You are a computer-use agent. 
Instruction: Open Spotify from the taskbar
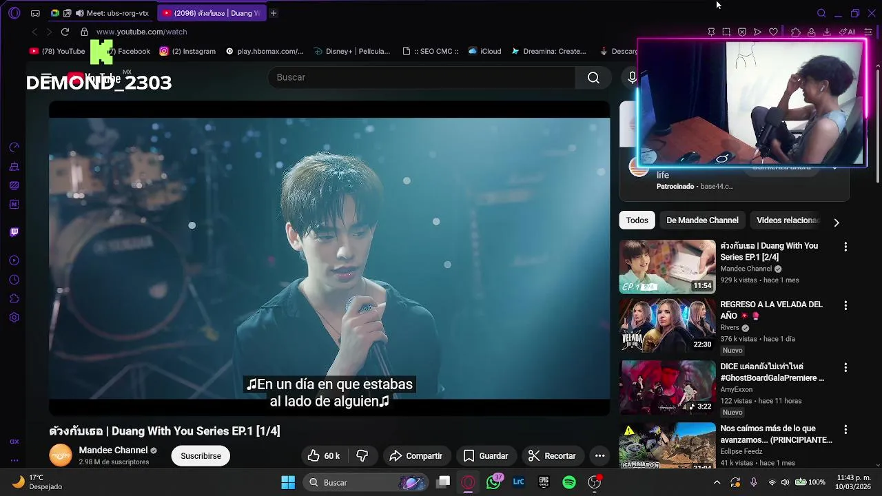(x=569, y=482)
